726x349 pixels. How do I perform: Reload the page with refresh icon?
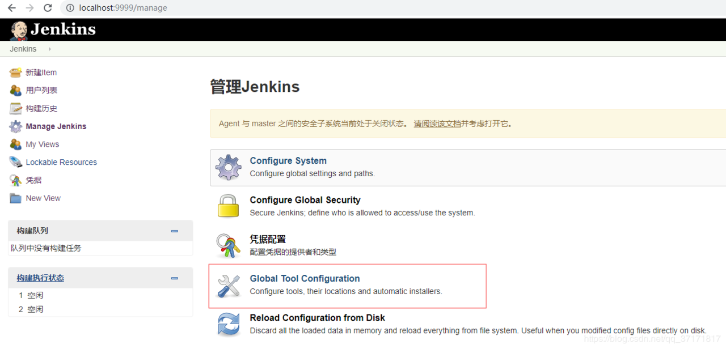coord(48,8)
